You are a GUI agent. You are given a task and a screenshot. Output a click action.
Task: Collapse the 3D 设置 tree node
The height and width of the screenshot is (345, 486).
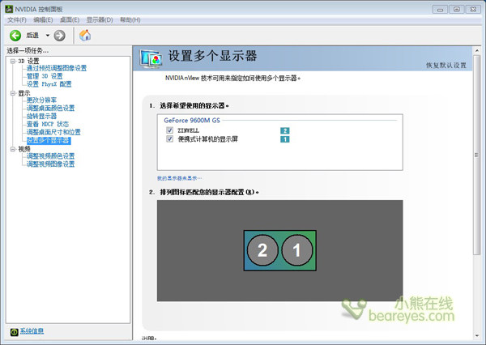tap(13, 61)
